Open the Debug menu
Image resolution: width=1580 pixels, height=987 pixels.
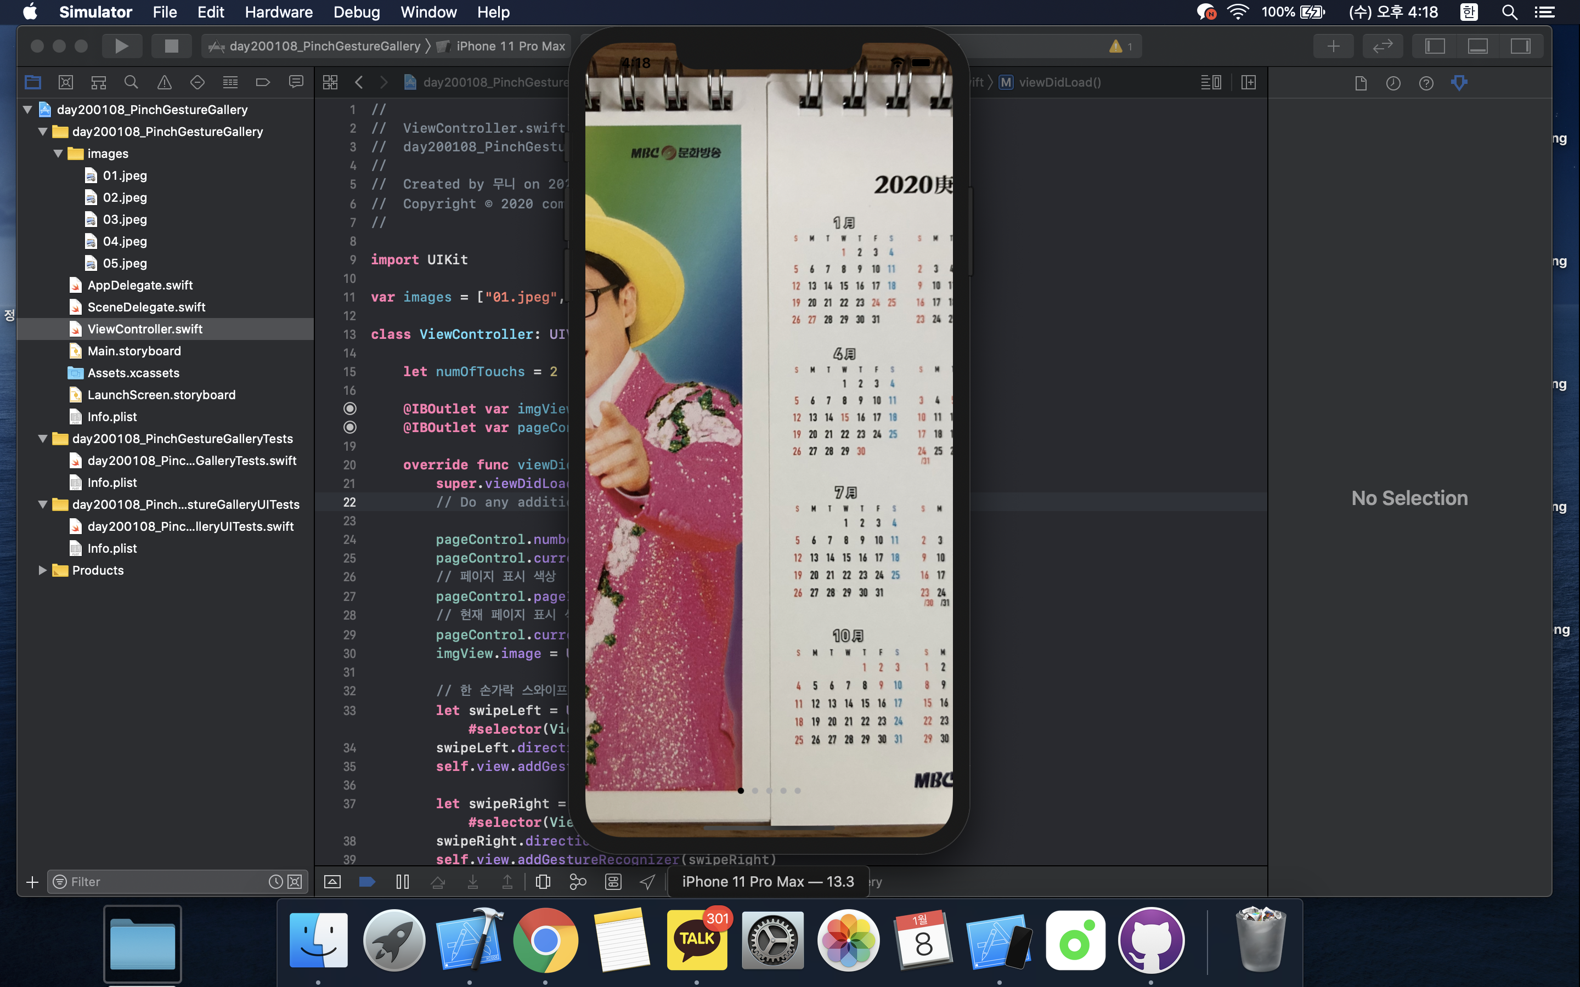click(x=357, y=12)
